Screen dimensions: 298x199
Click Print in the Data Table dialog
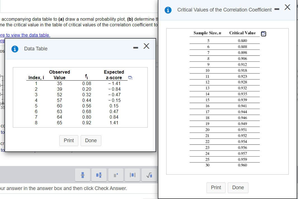(69, 141)
